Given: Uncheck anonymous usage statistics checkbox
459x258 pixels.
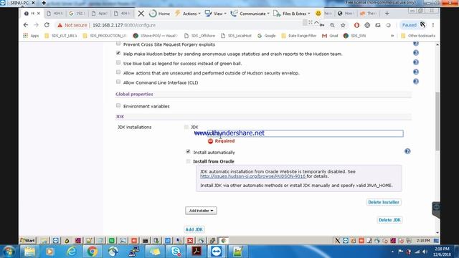Looking at the screenshot, I should 118,53.
